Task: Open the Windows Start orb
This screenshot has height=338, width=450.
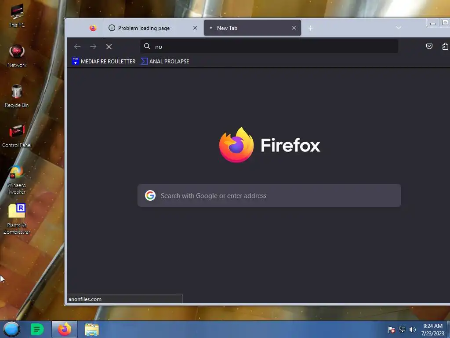Action: click(12, 329)
